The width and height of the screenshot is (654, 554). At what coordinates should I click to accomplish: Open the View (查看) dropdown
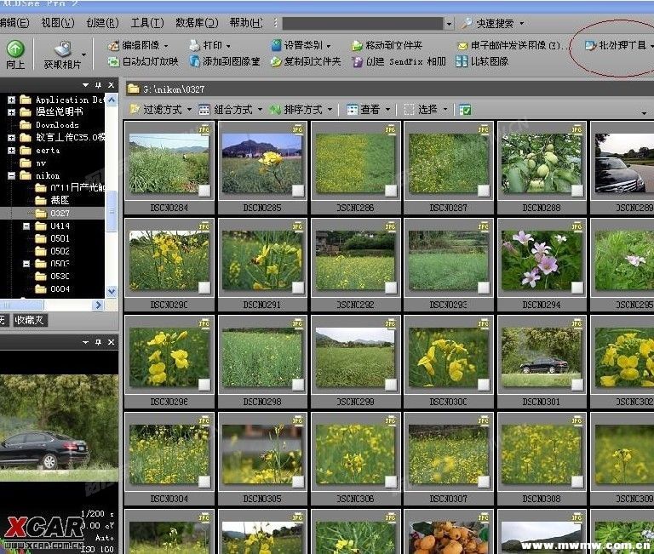[x=368, y=110]
